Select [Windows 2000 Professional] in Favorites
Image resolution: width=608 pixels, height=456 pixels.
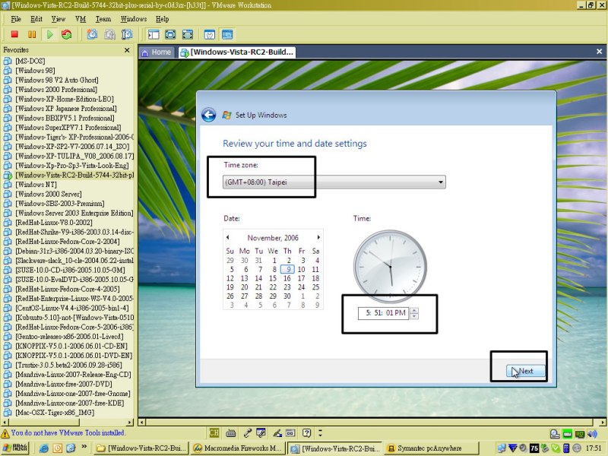[x=56, y=90]
